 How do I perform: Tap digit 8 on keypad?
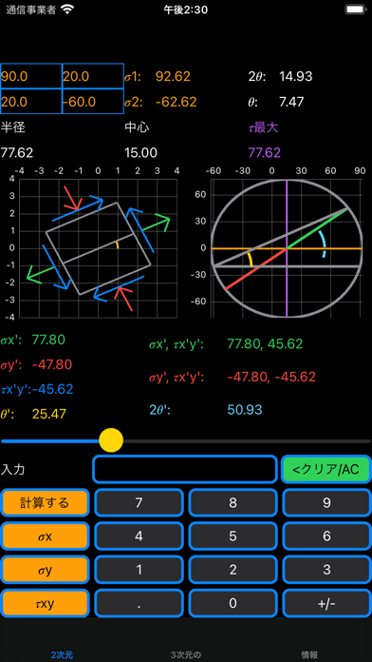pos(232,502)
